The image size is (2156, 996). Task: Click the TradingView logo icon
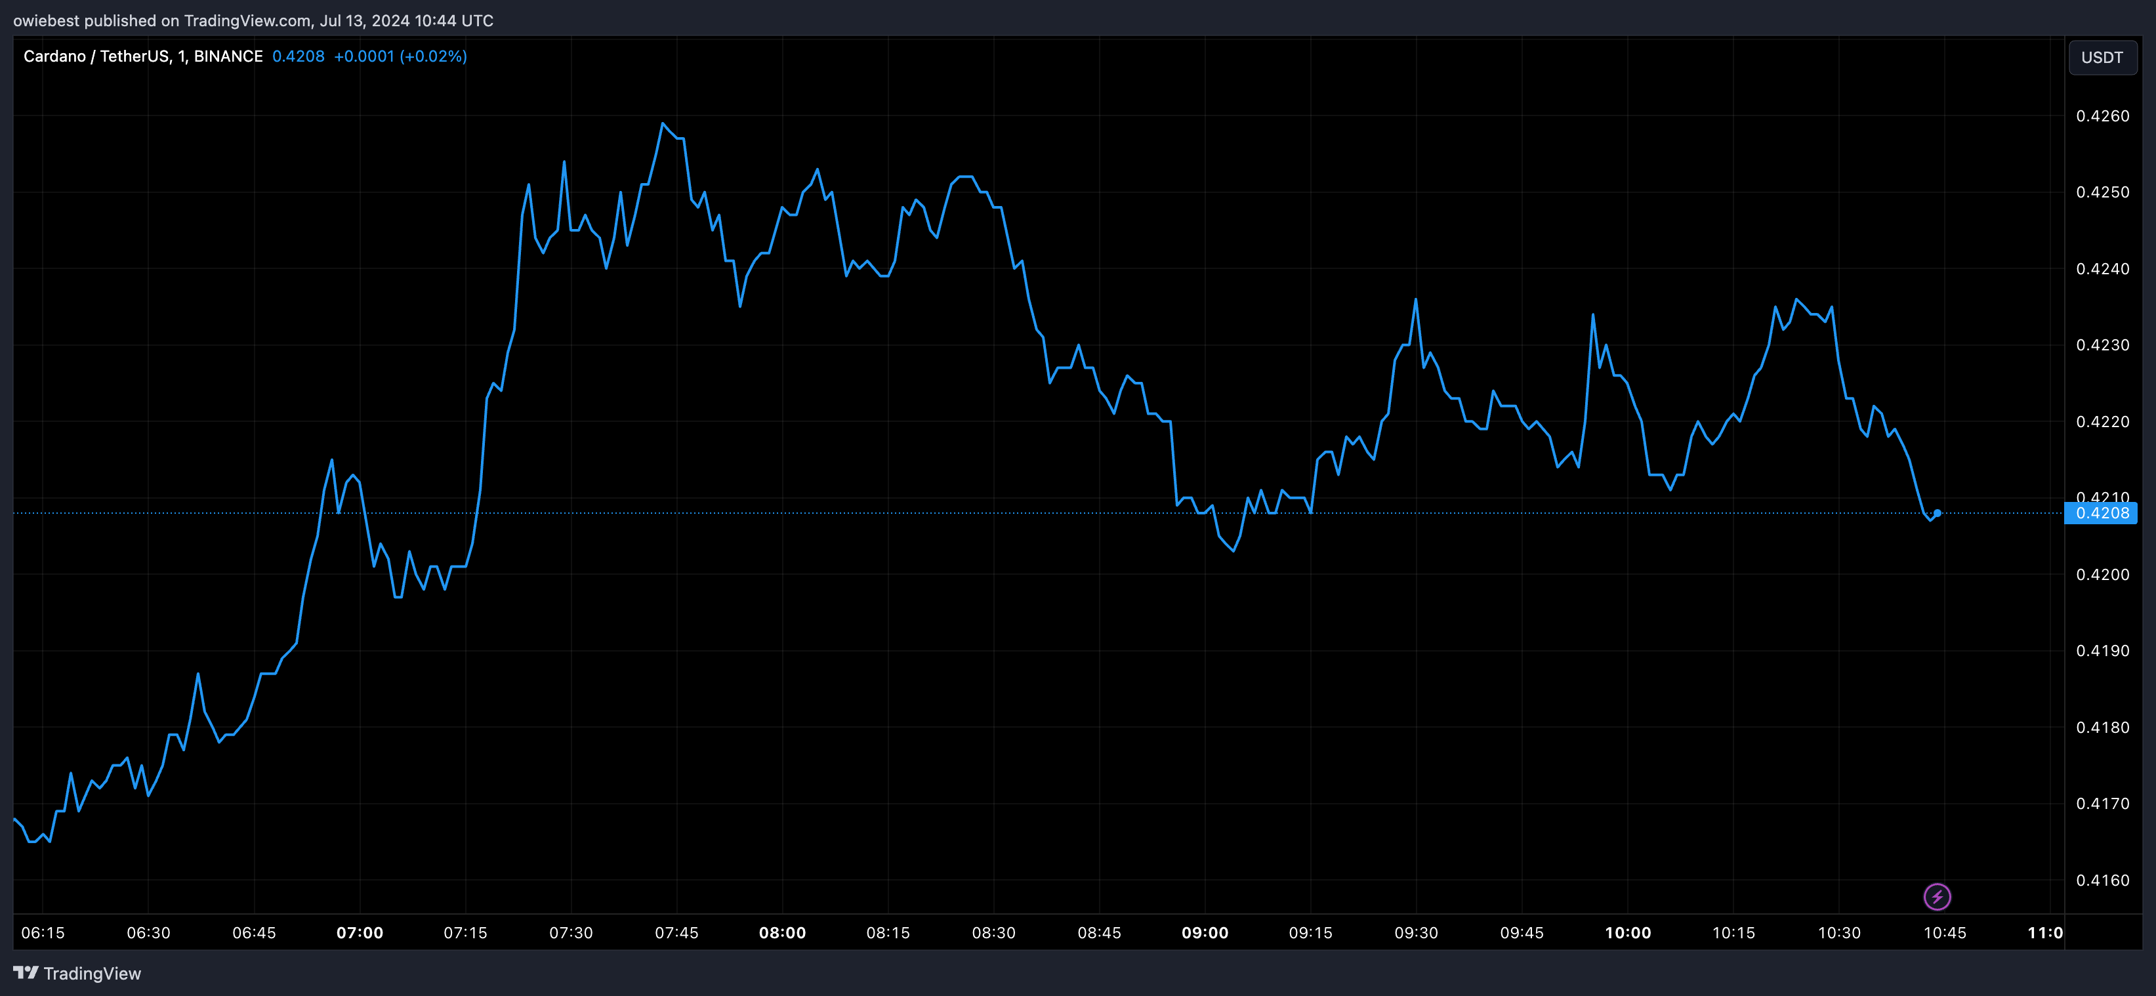click(26, 972)
